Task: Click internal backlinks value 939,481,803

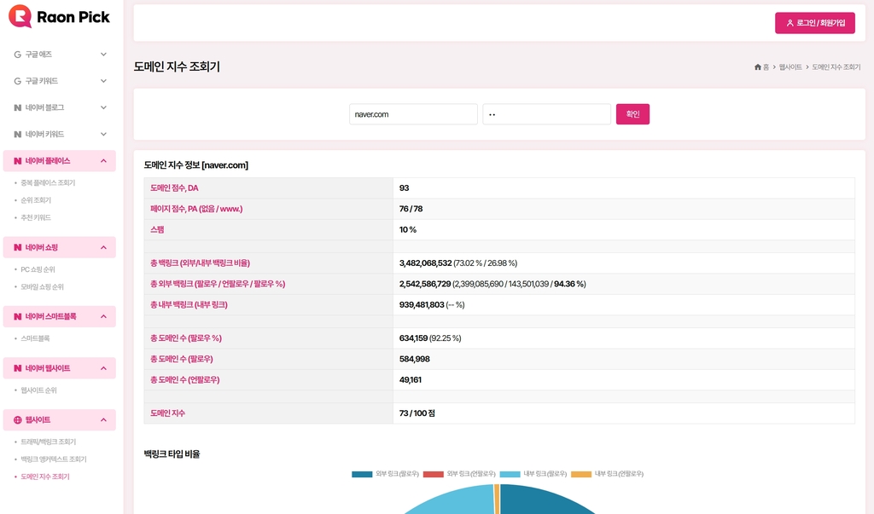Action: pos(422,304)
